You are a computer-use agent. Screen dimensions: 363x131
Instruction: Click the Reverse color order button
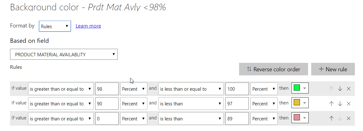[273, 69]
